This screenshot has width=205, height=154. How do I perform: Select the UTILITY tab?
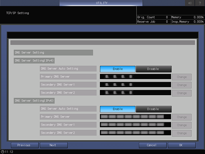click(x=101, y=3)
